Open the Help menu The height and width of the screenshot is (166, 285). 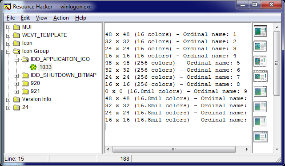[80, 18]
